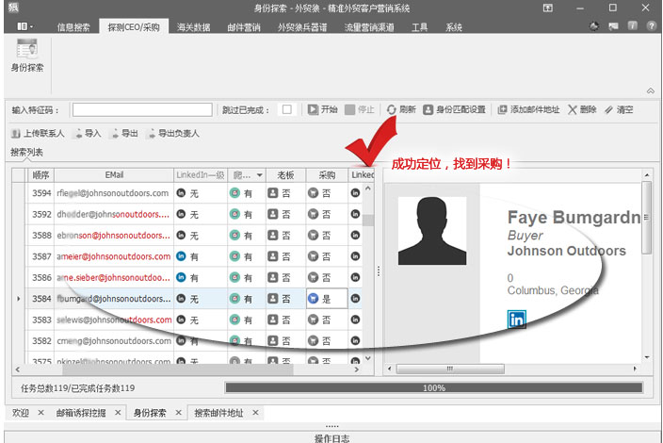Viewport: 663px width, 443px height.
Task: Click the 导入 import button
Action: tap(86, 134)
